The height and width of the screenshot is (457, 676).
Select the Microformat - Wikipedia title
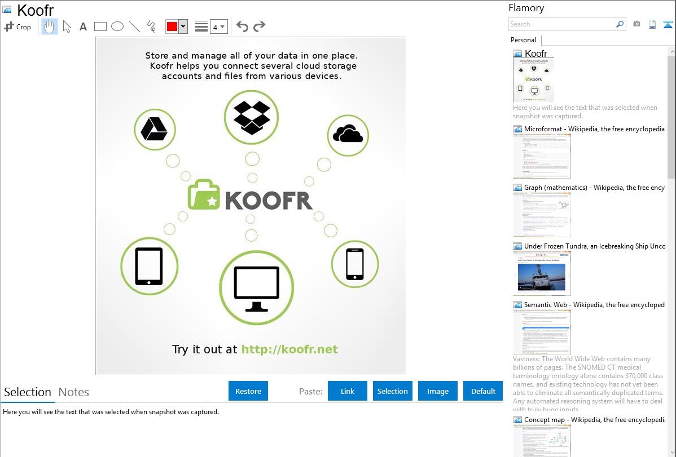point(594,129)
